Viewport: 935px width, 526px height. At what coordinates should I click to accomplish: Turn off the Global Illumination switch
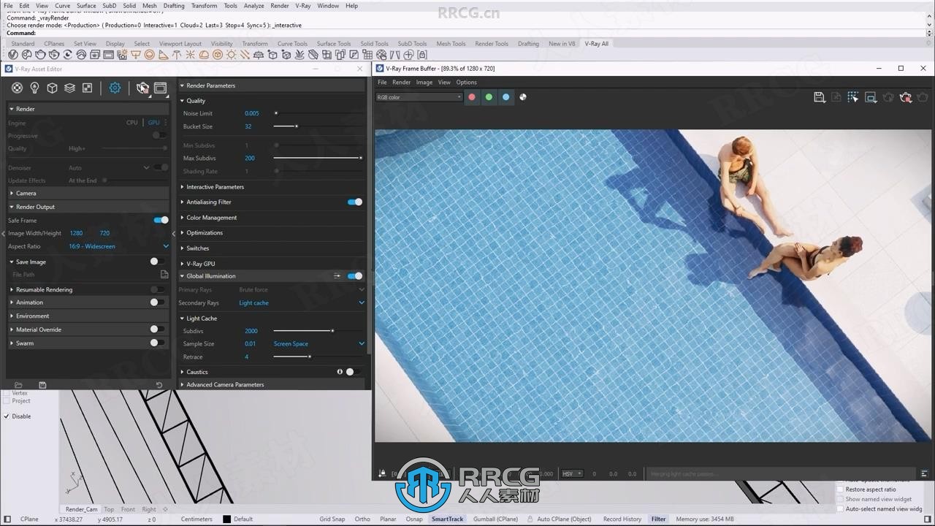point(354,276)
